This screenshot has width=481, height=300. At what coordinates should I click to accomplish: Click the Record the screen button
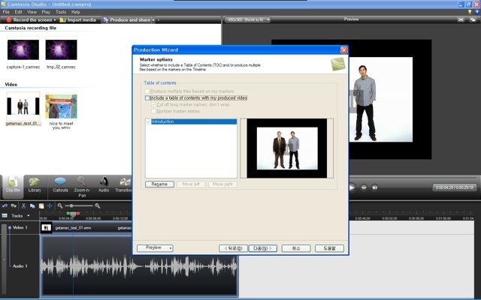point(29,20)
